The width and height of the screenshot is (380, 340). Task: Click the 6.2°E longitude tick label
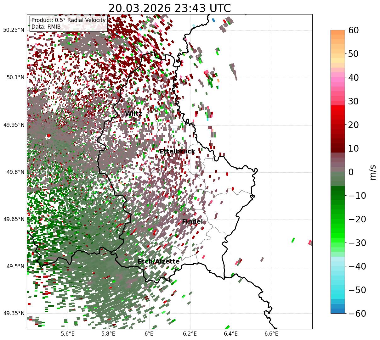point(190,334)
